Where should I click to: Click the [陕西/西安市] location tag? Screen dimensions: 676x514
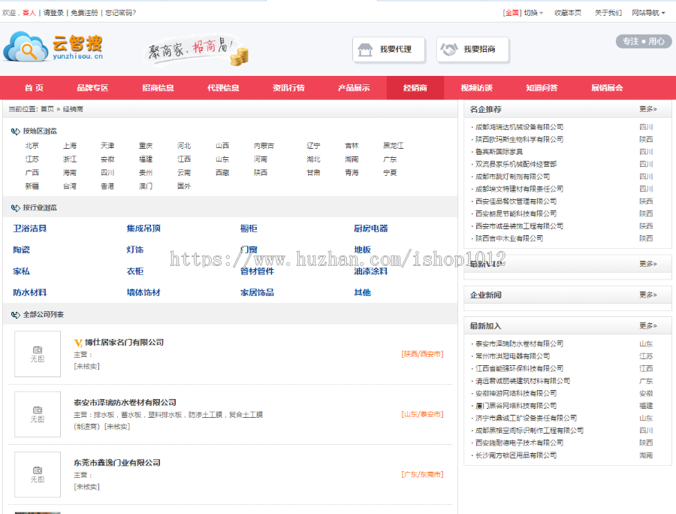coord(422,354)
